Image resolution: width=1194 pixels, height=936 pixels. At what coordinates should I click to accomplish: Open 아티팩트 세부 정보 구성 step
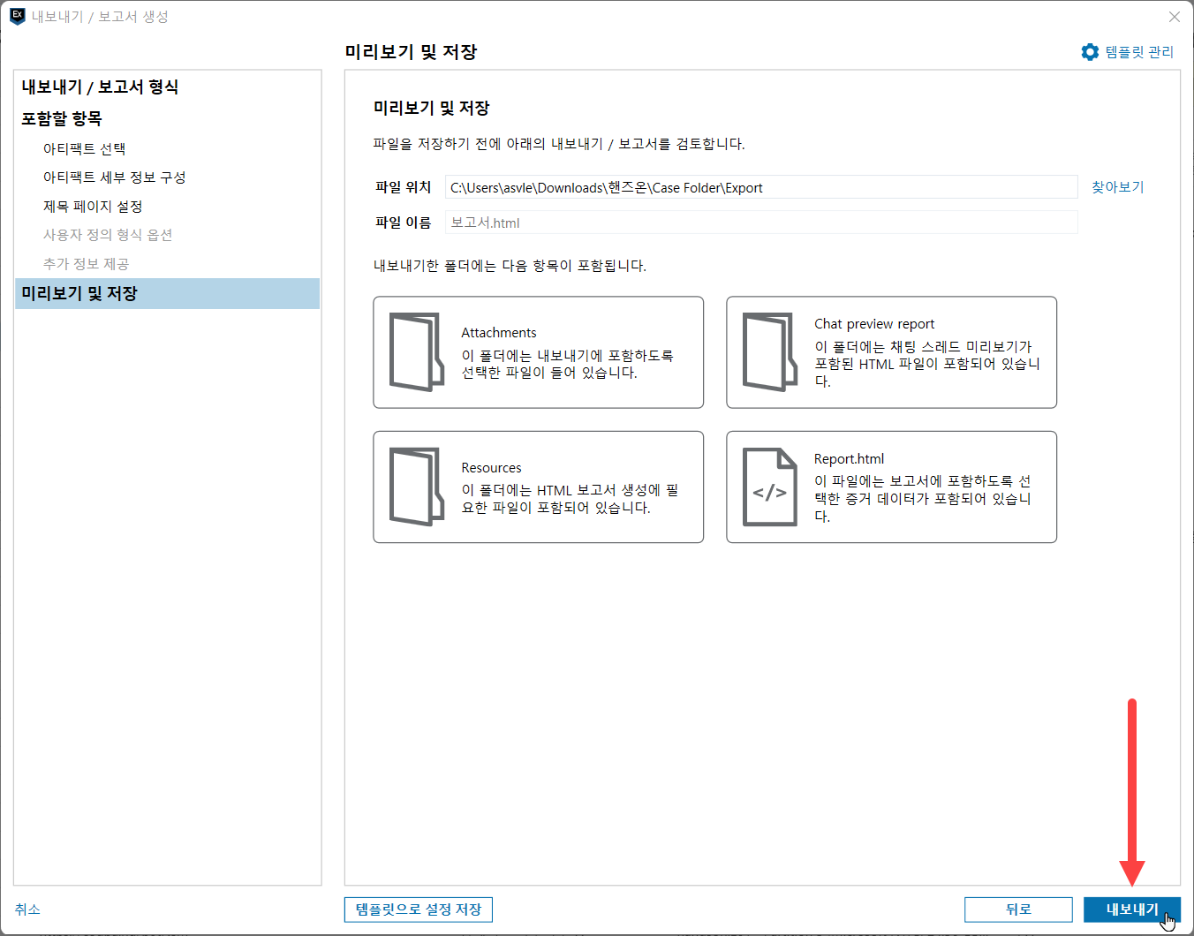114,177
